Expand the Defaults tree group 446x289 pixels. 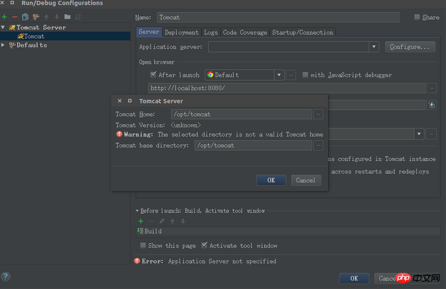coord(3,45)
